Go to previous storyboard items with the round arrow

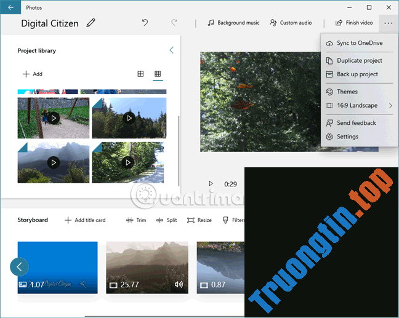pos(19,267)
